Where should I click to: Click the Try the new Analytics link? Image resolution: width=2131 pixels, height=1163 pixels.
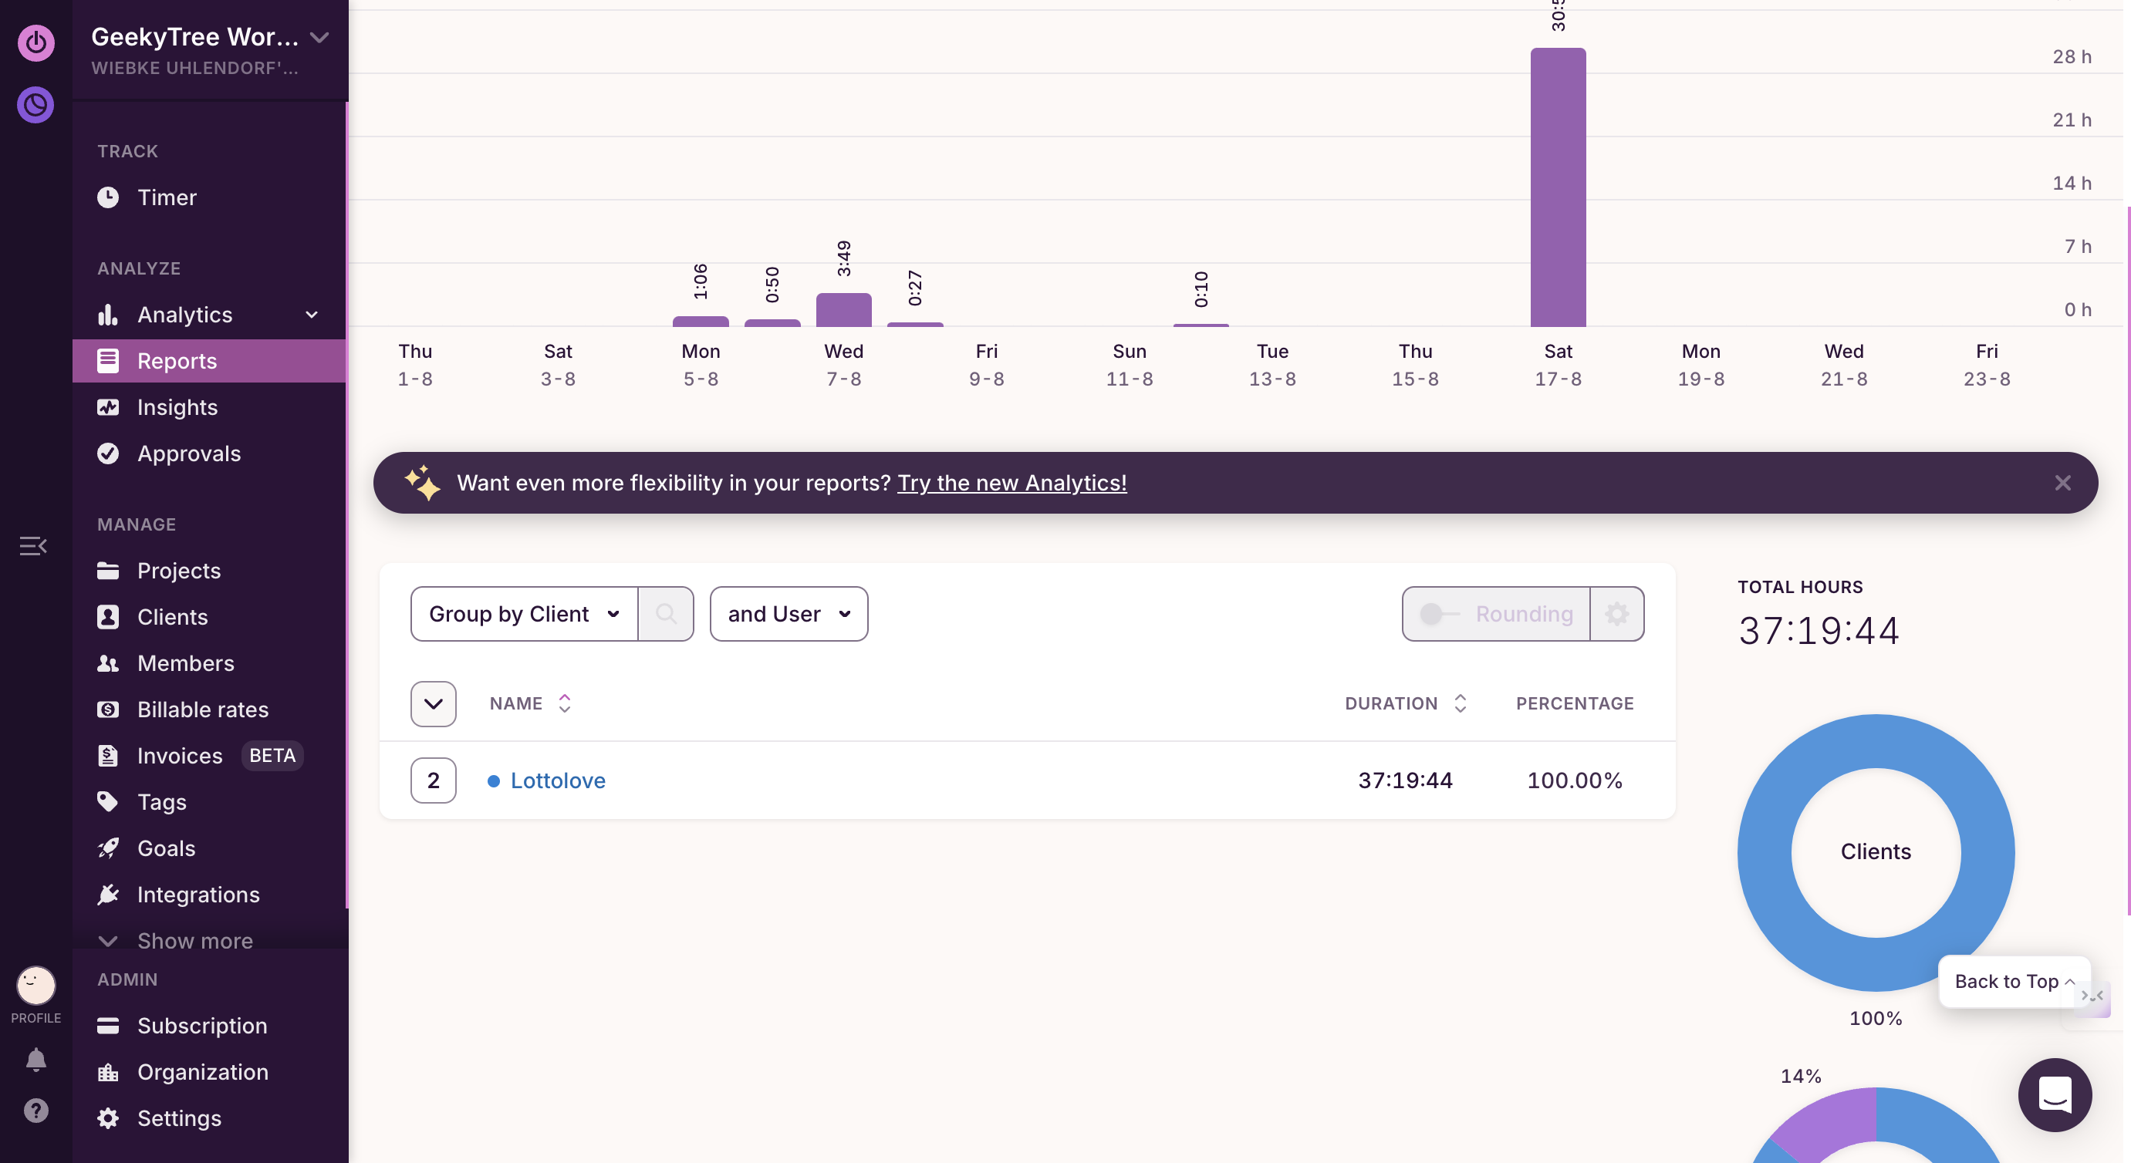(x=1011, y=483)
